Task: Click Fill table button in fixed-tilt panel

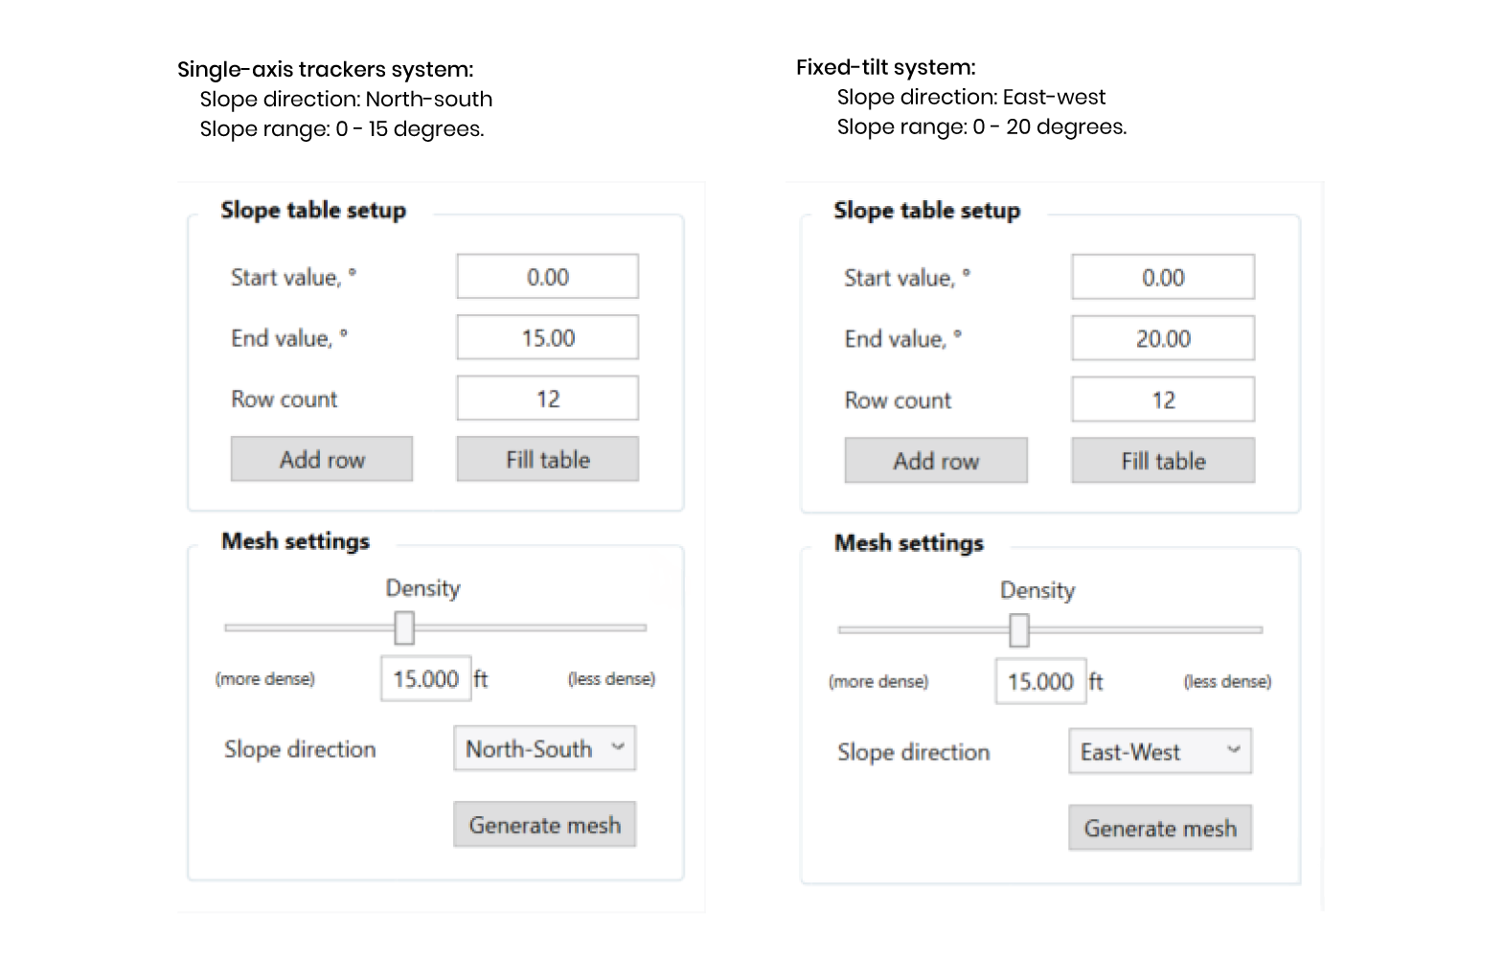Action: 1163,461
